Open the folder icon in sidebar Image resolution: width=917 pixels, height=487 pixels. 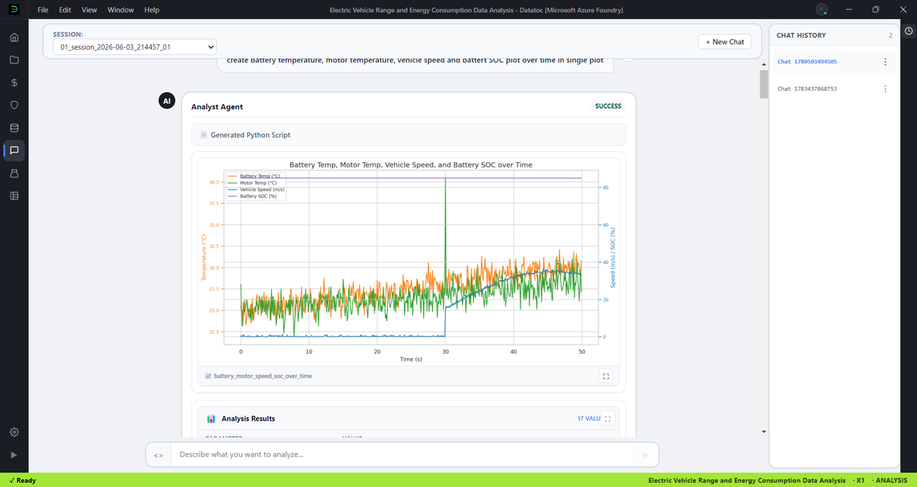pos(14,60)
